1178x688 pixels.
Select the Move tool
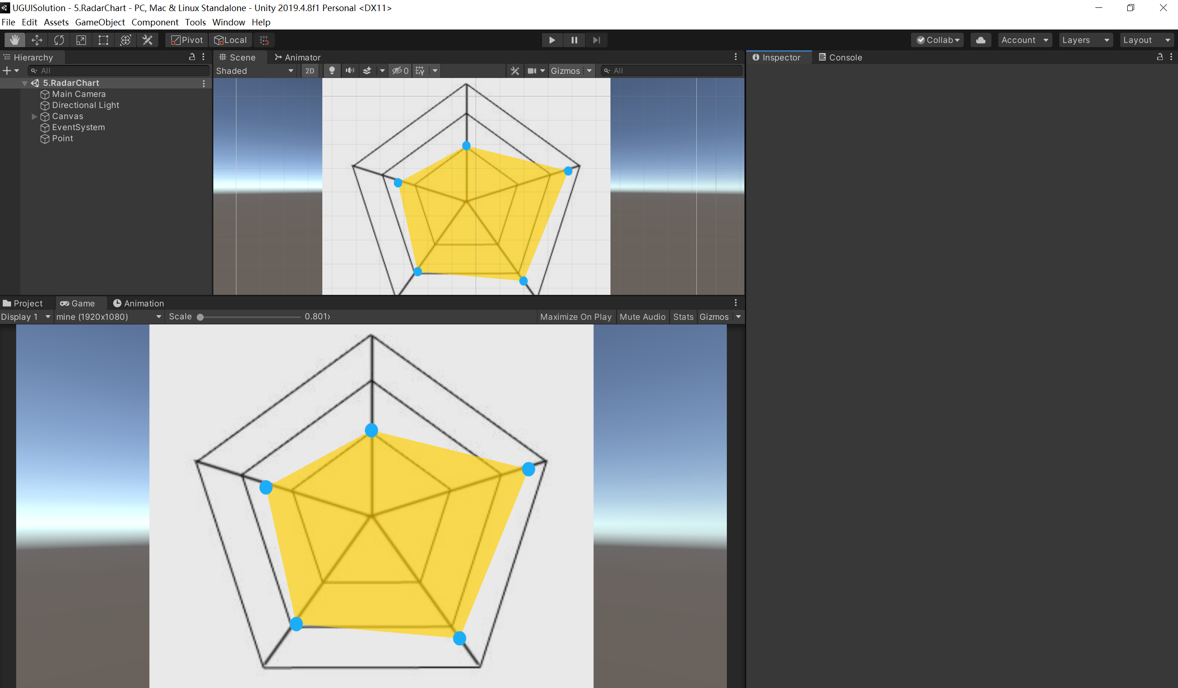coord(36,40)
